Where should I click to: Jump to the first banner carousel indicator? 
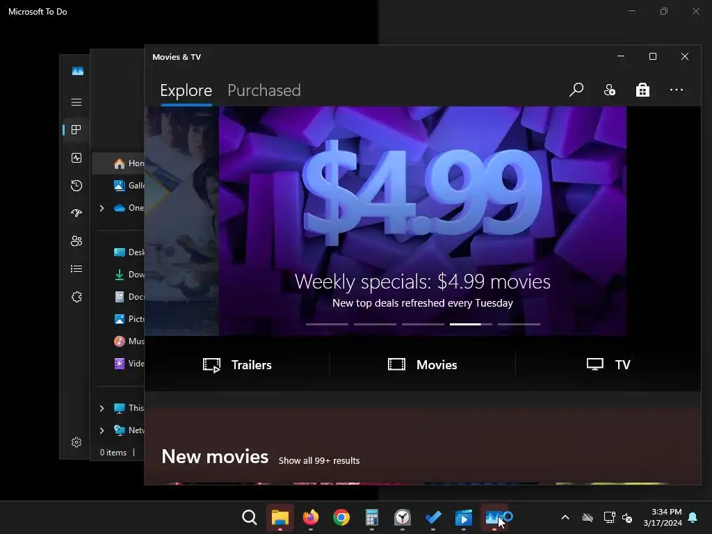point(327,324)
